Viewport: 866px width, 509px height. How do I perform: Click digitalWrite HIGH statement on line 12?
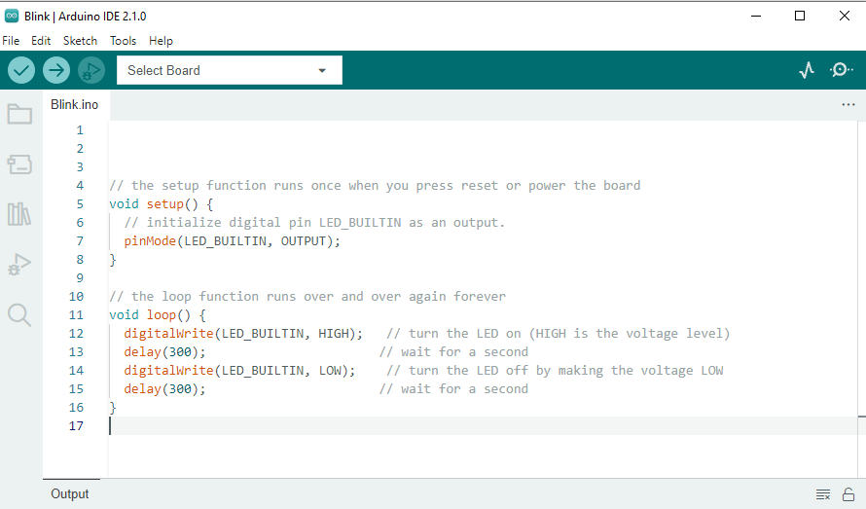[x=243, y=333]
